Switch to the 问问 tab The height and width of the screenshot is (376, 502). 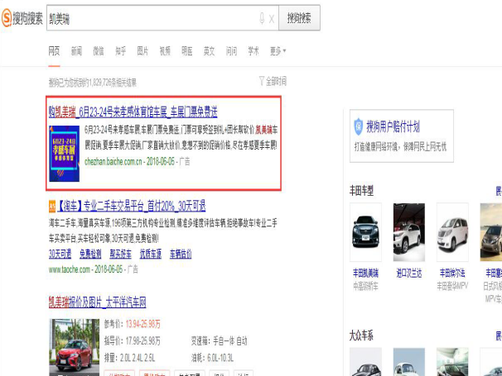click(x=231, y=50)
